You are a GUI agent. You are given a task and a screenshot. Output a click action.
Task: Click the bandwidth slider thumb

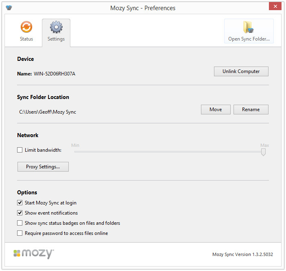pyautogui.click(x=263, y=152)
